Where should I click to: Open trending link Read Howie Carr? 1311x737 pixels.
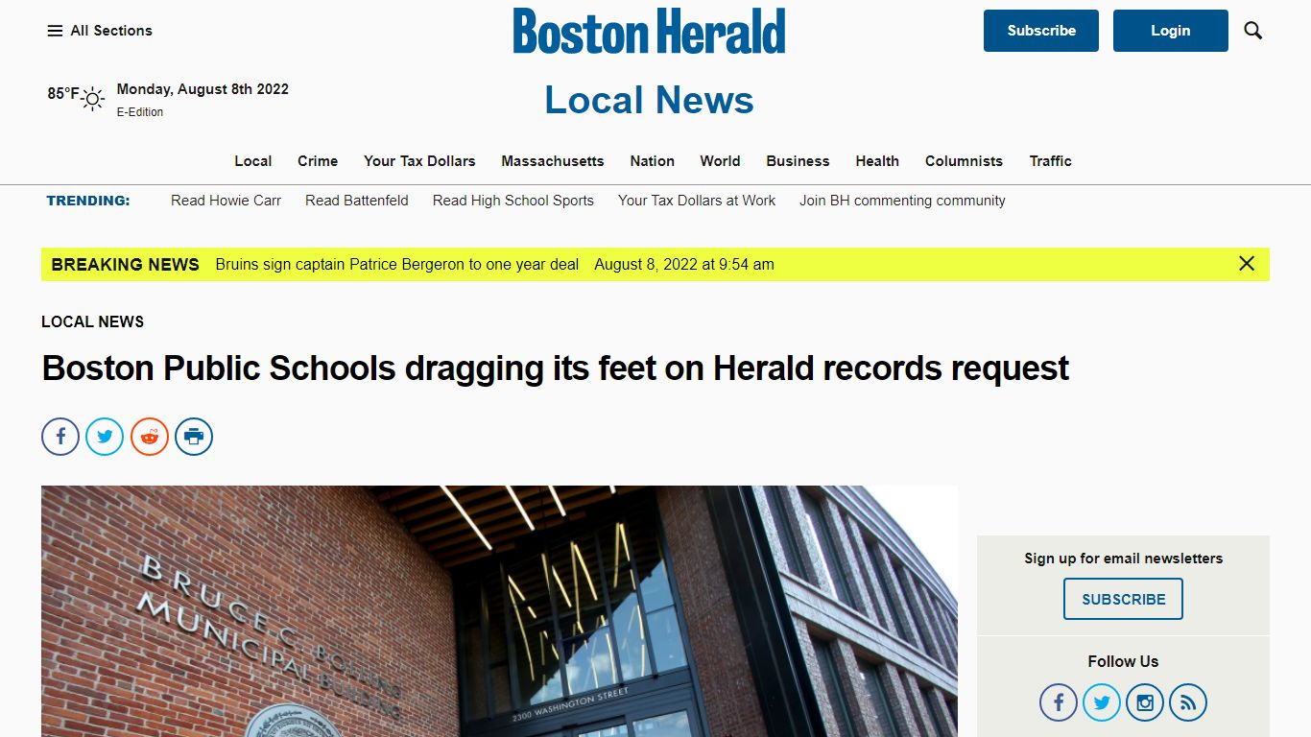point(226,201)
